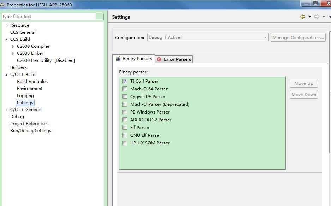
Task: Check the HP-UX SOM Parser box
Action: point(125,143)
